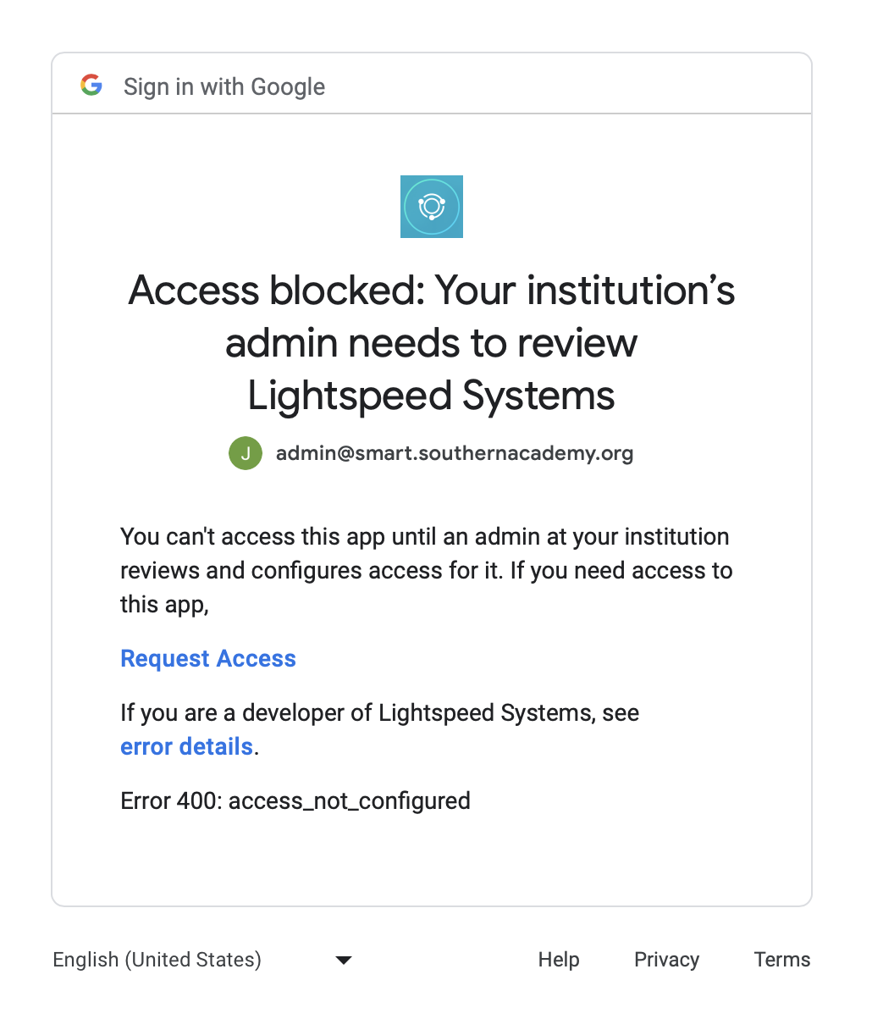Click the admin@smart.southernacademy.org email address
Screen dimensions: 872x1030
tap(455, 453)
